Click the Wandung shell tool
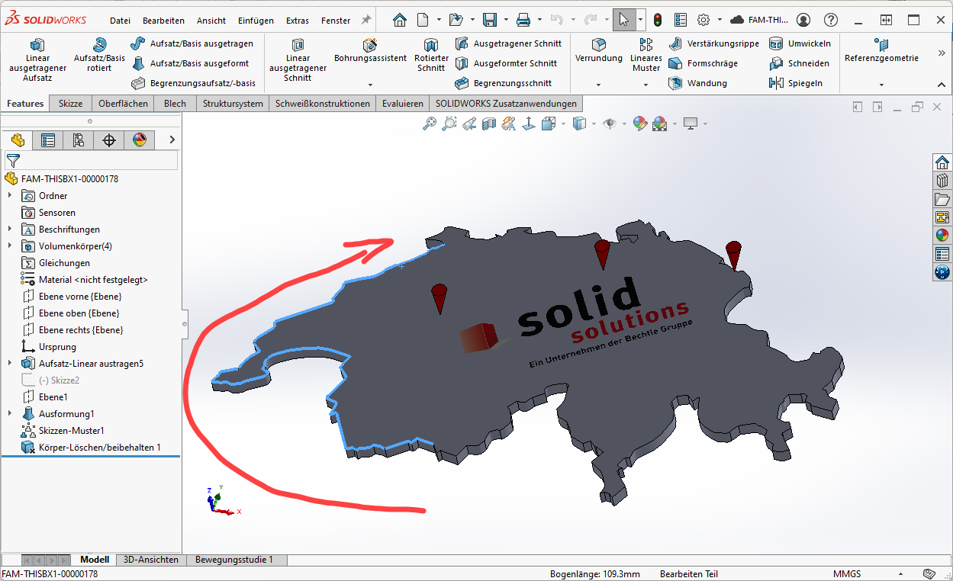Screen dimensions: 953x581 675,83
